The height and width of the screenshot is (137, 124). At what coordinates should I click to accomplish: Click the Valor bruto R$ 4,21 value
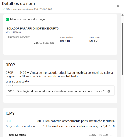(x=94, y=41)
